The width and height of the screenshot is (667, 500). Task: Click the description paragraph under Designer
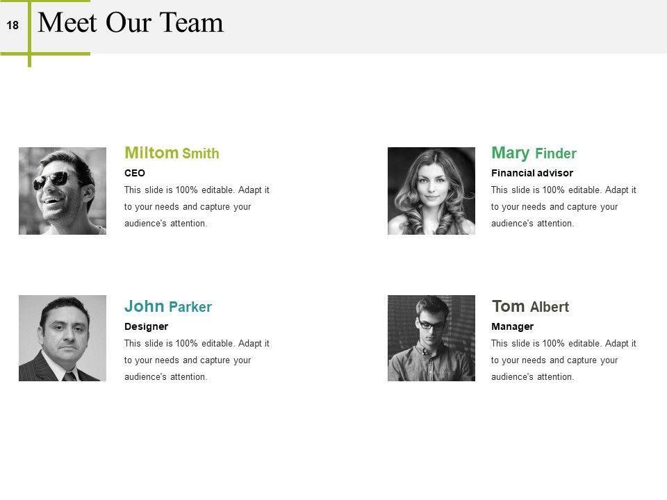[197, 360]
